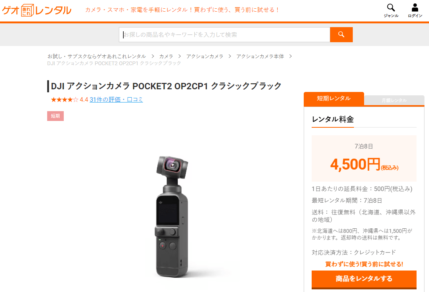Click 商品をレンタルする button

364,279
